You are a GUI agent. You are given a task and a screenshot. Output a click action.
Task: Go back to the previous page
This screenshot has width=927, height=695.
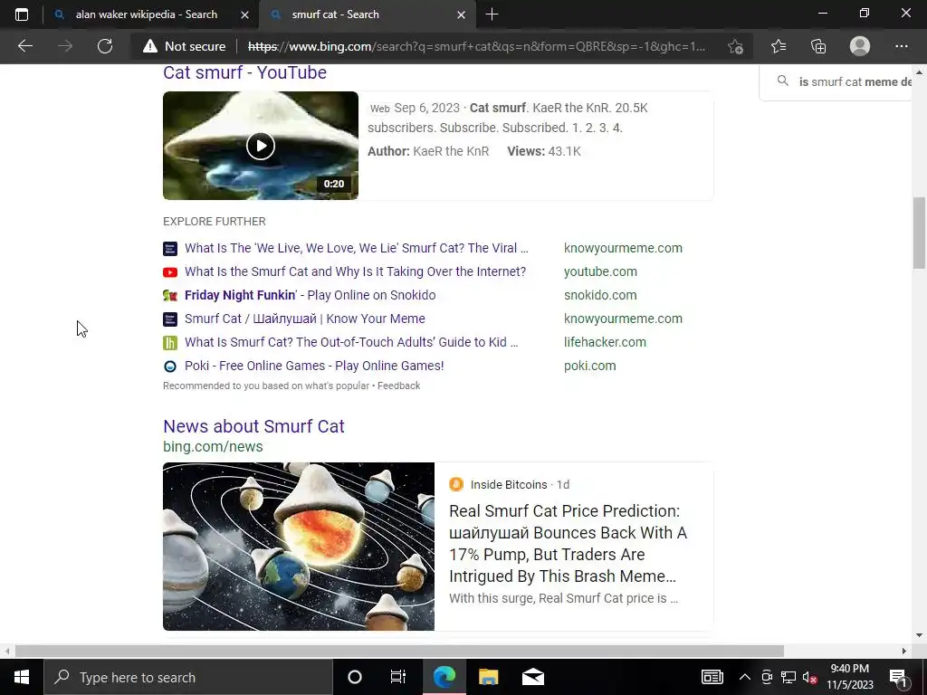pos(25,46)
